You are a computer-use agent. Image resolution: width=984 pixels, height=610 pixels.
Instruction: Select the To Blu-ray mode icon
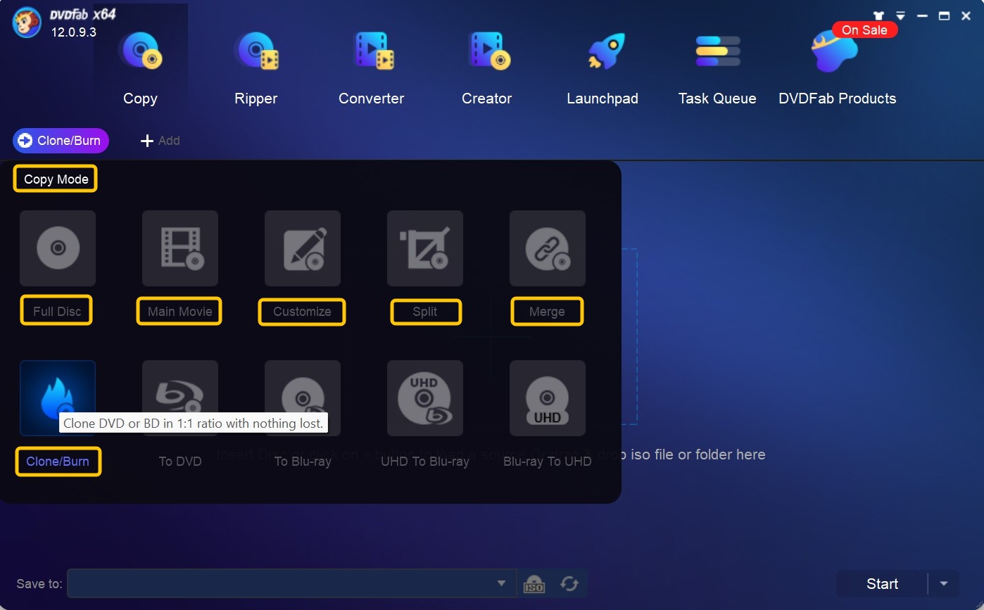(303, 398)
